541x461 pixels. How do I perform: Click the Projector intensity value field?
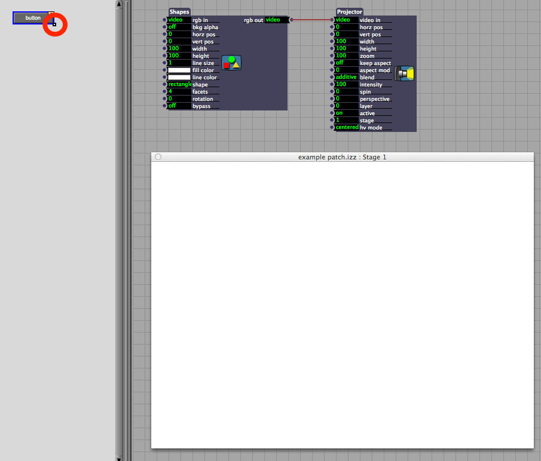pos(346,85)
